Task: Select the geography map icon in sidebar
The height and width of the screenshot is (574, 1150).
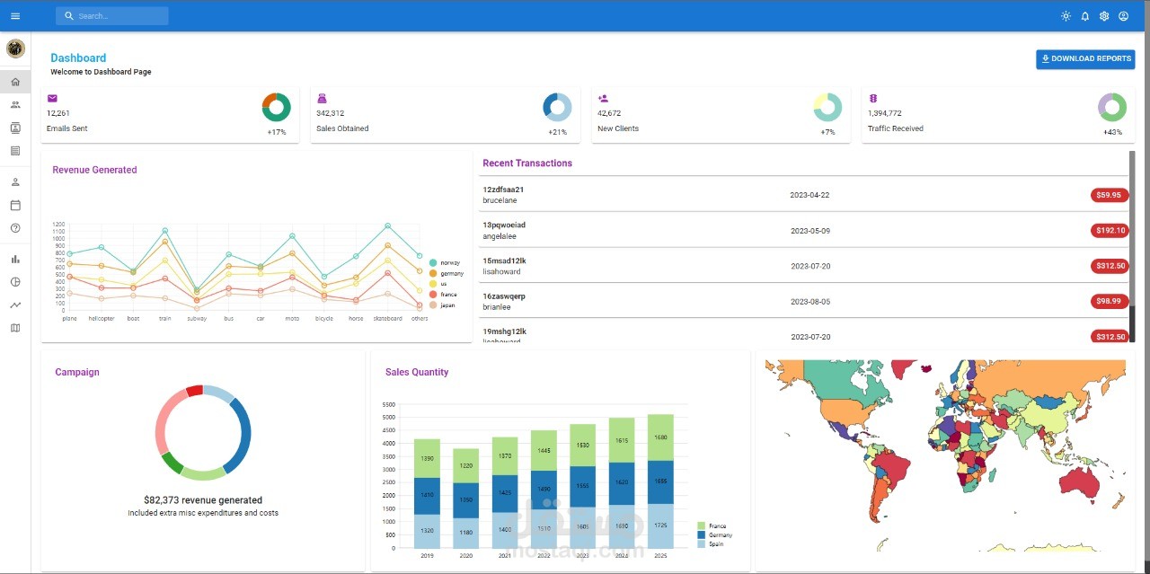Action: click(14, 327)
